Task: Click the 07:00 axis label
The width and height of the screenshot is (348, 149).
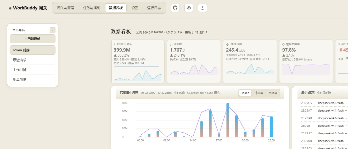Action: (167, 140)
